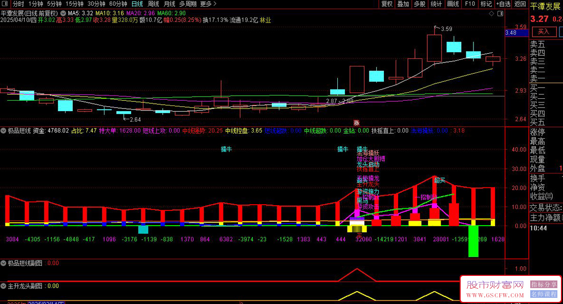Click the 资金: 4768.02 value
Viewport: 563px width, 304px height.
(x=51, y=131)
